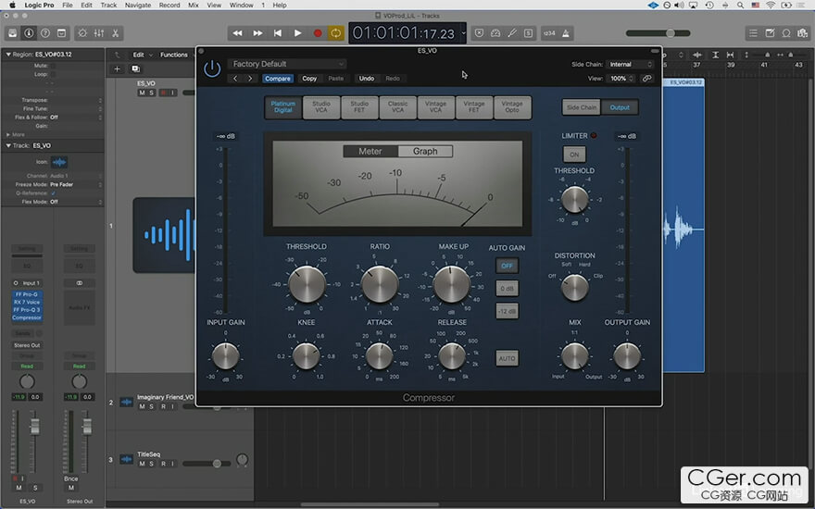Toggle the Inspector button in control bar

29,33
